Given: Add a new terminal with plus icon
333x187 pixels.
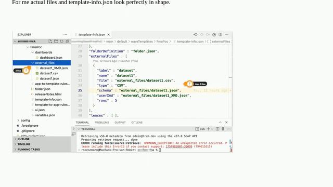Looking at the screenshot, I should [x=208, y=129].
